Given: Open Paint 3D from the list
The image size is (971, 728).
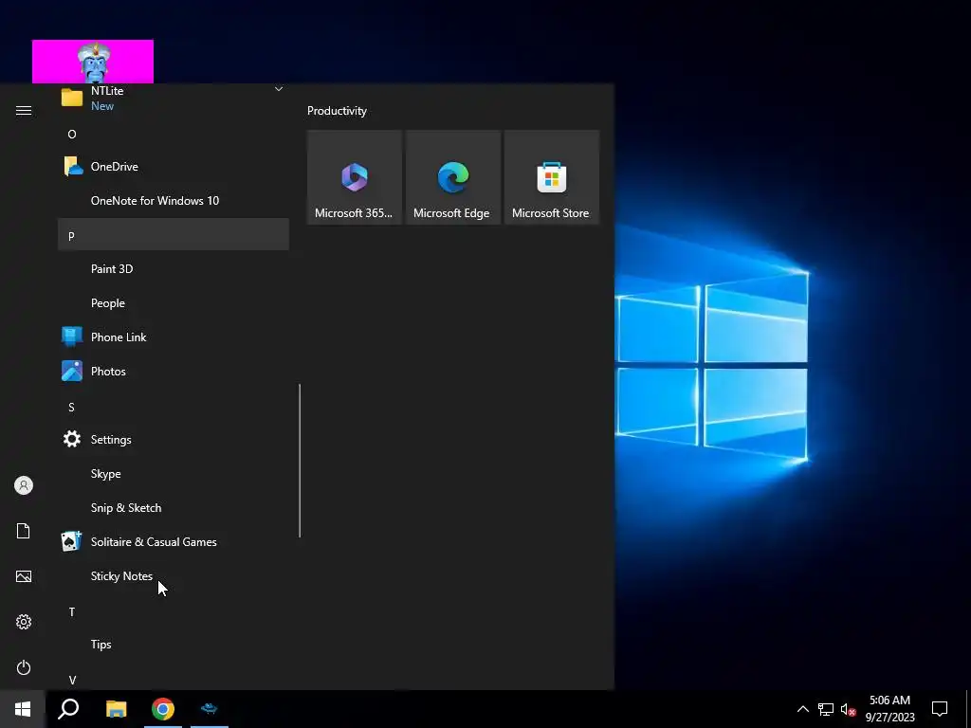Looking at the screenshot, I should (174, 268).
